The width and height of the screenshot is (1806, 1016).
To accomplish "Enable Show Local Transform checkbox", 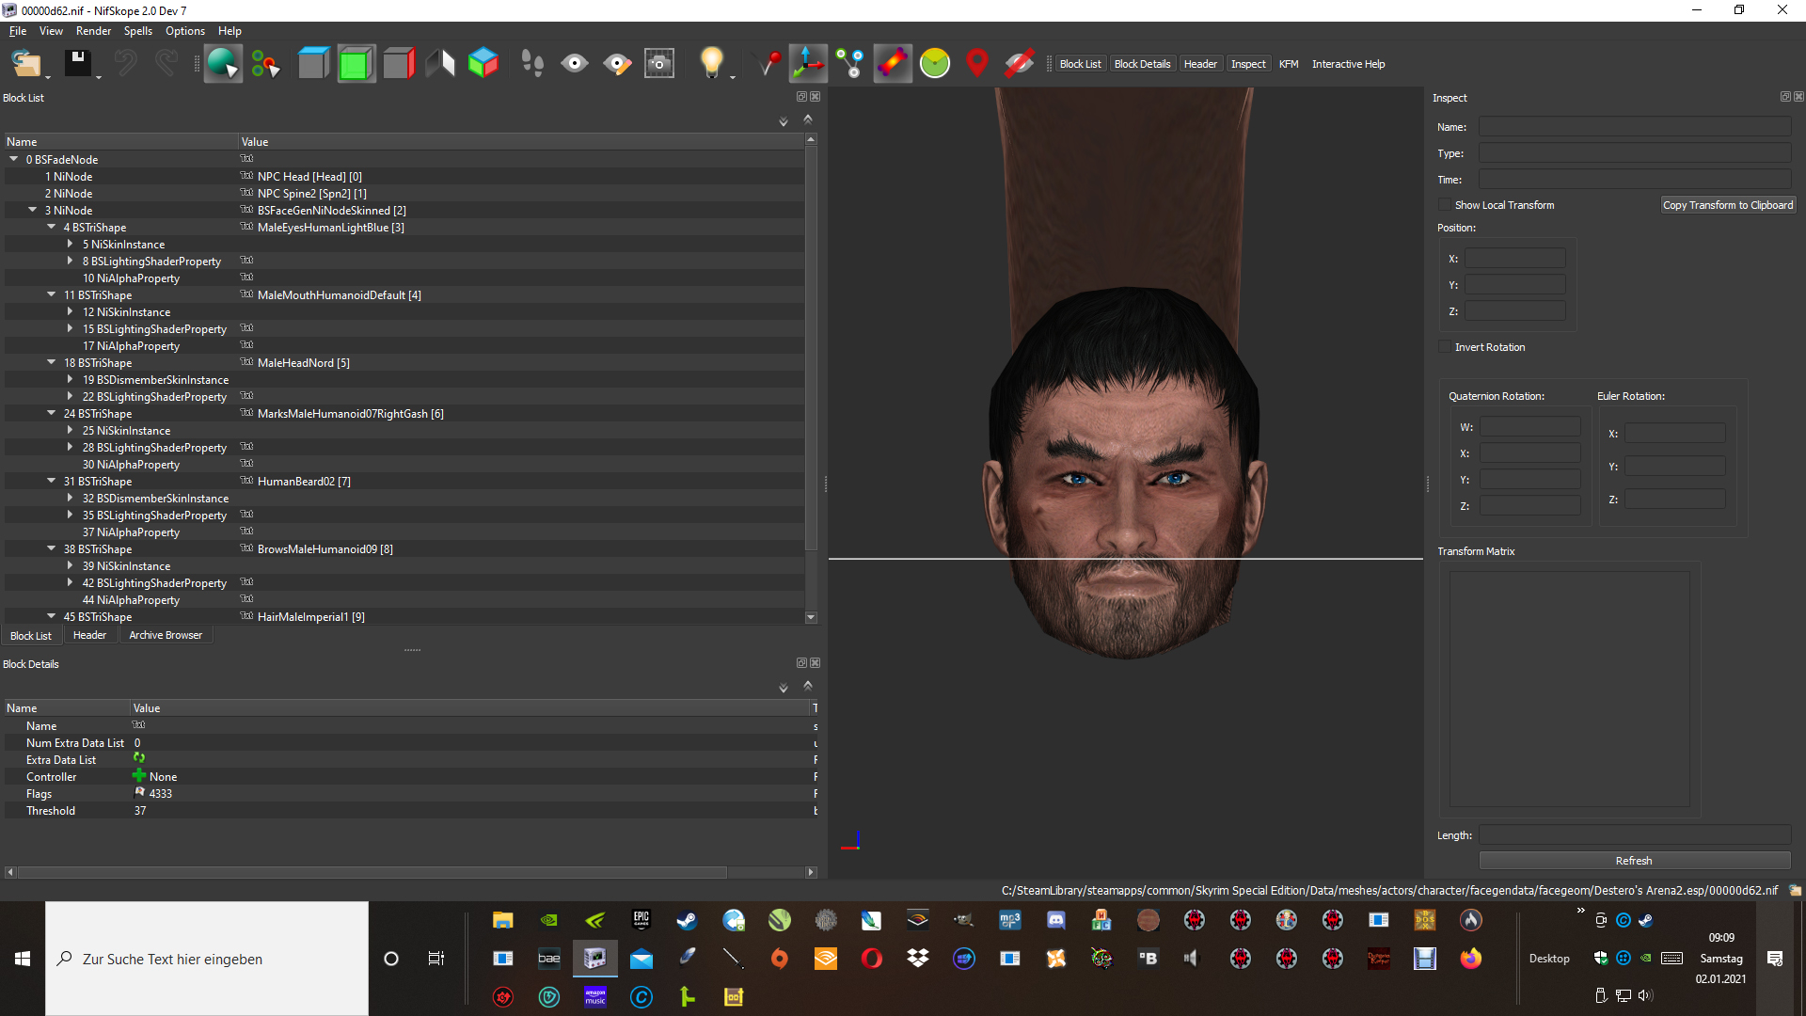I will click(x=1445, y=205).
